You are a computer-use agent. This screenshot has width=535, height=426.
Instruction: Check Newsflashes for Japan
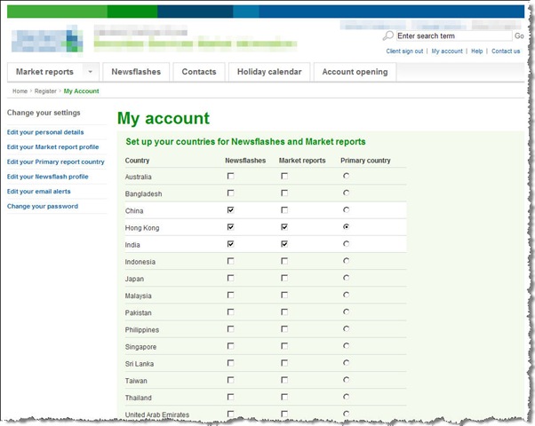[231, 278]
